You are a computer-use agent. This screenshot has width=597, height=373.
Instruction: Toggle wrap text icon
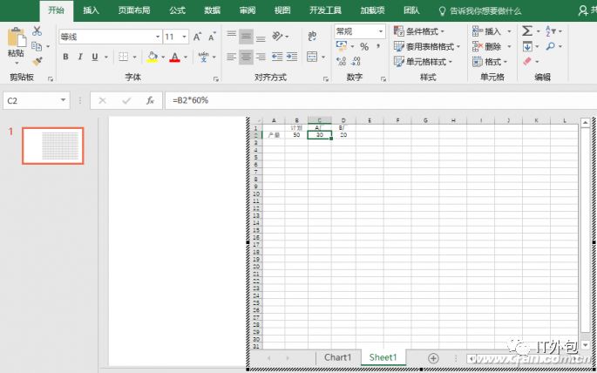coord(312,37)
